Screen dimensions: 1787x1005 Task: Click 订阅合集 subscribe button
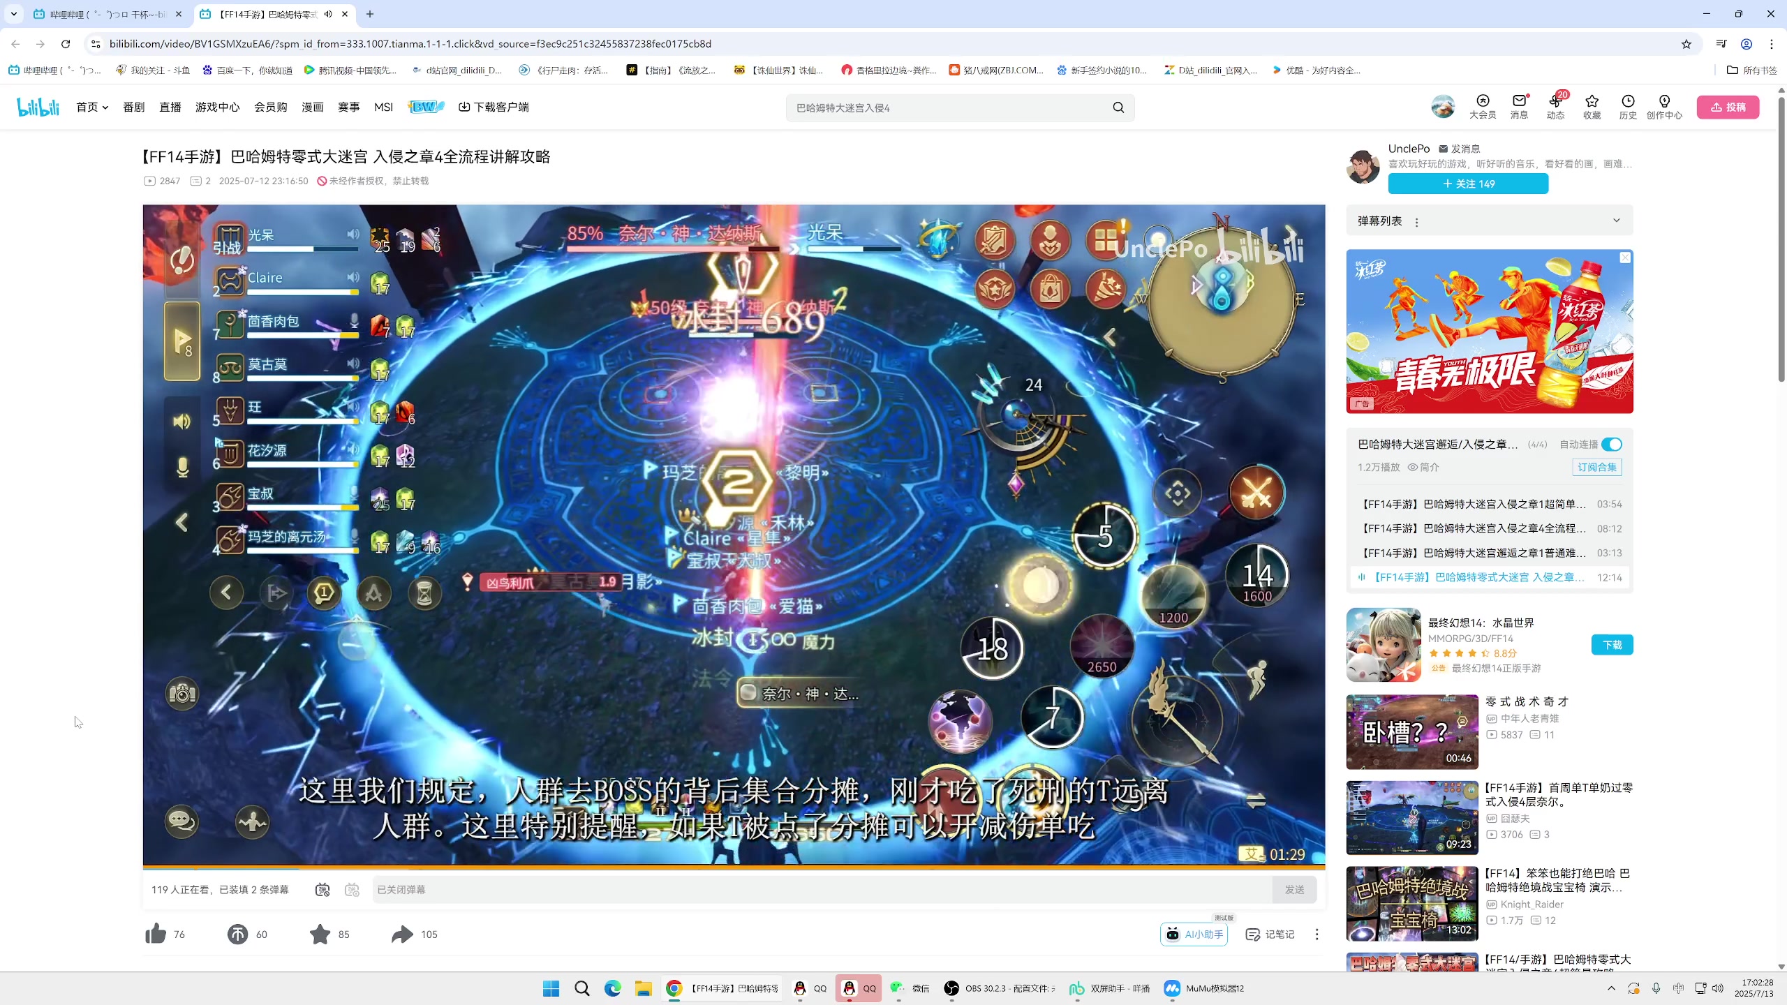pos(1597,467)
